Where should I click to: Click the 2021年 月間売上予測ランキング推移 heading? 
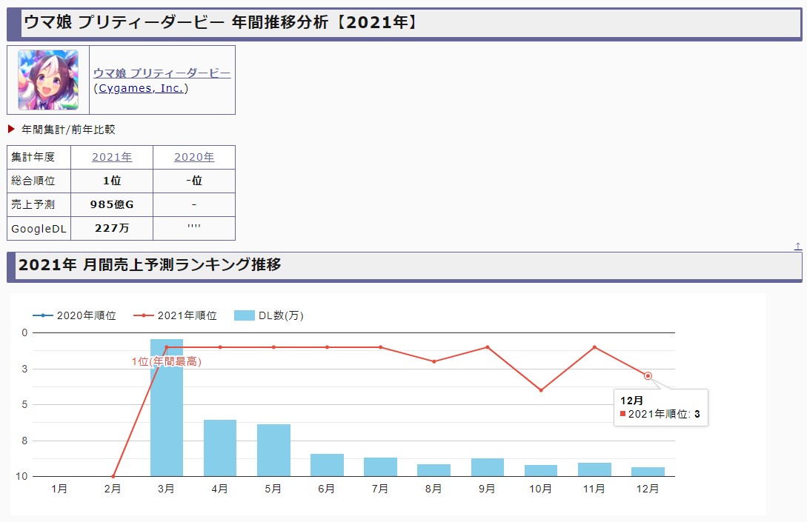click(x=150, y=264)
